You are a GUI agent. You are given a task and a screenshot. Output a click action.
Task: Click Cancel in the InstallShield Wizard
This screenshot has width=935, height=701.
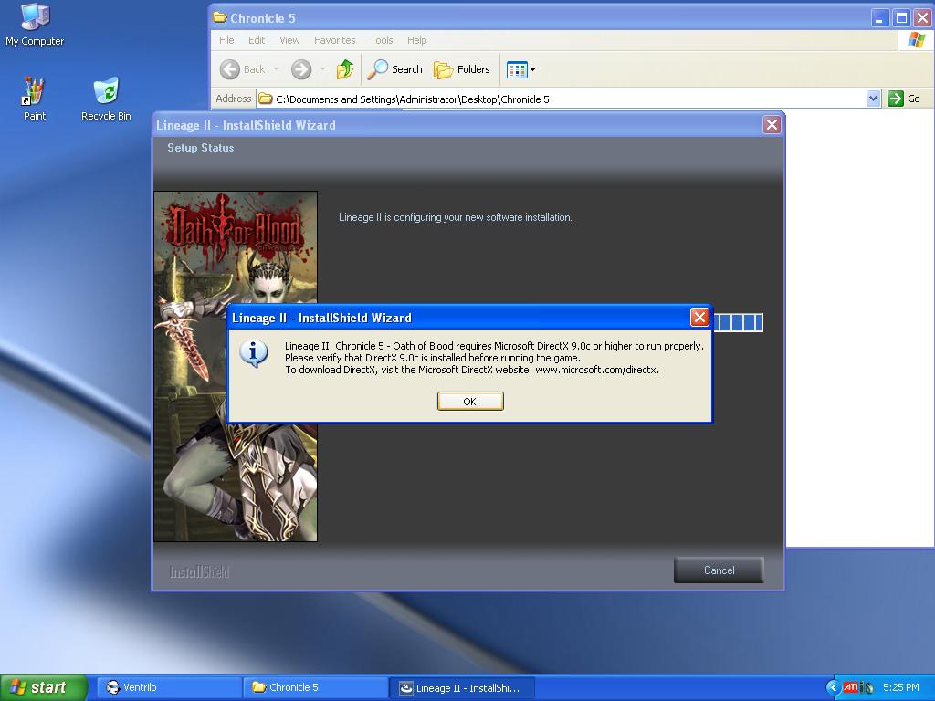pyautogui.click(x=719, y=570)
